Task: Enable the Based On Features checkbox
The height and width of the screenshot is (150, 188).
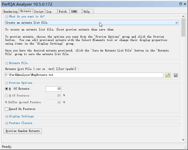Action: [7, 109]
